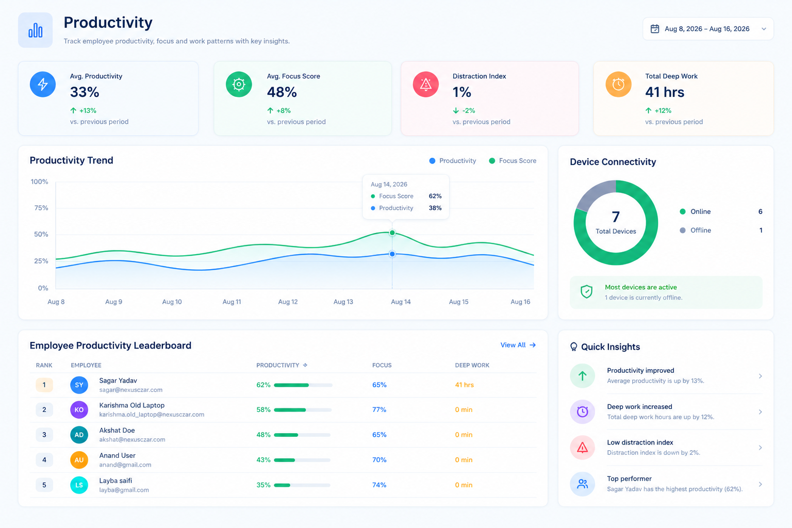Click the red Distraction Index warning icon
Image resolution: width=792 pixels, height=528 pixels.
pyautogui.click(x=426, y=84)
